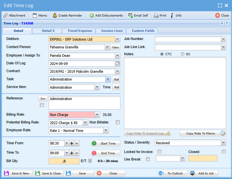The height and width of the screenshot is (179, 232).
Task: Expand the Employee Rate dropdown
Action: pos(105,131)
